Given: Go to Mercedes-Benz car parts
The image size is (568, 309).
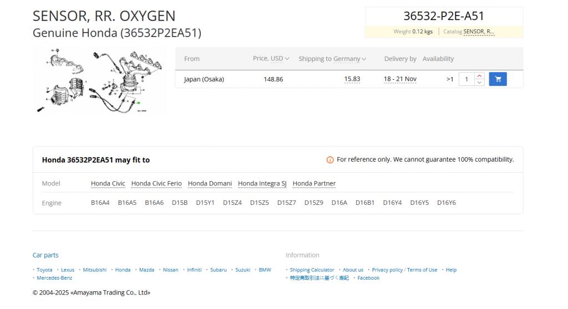Looking at the screenshot, I should point(54,278).
